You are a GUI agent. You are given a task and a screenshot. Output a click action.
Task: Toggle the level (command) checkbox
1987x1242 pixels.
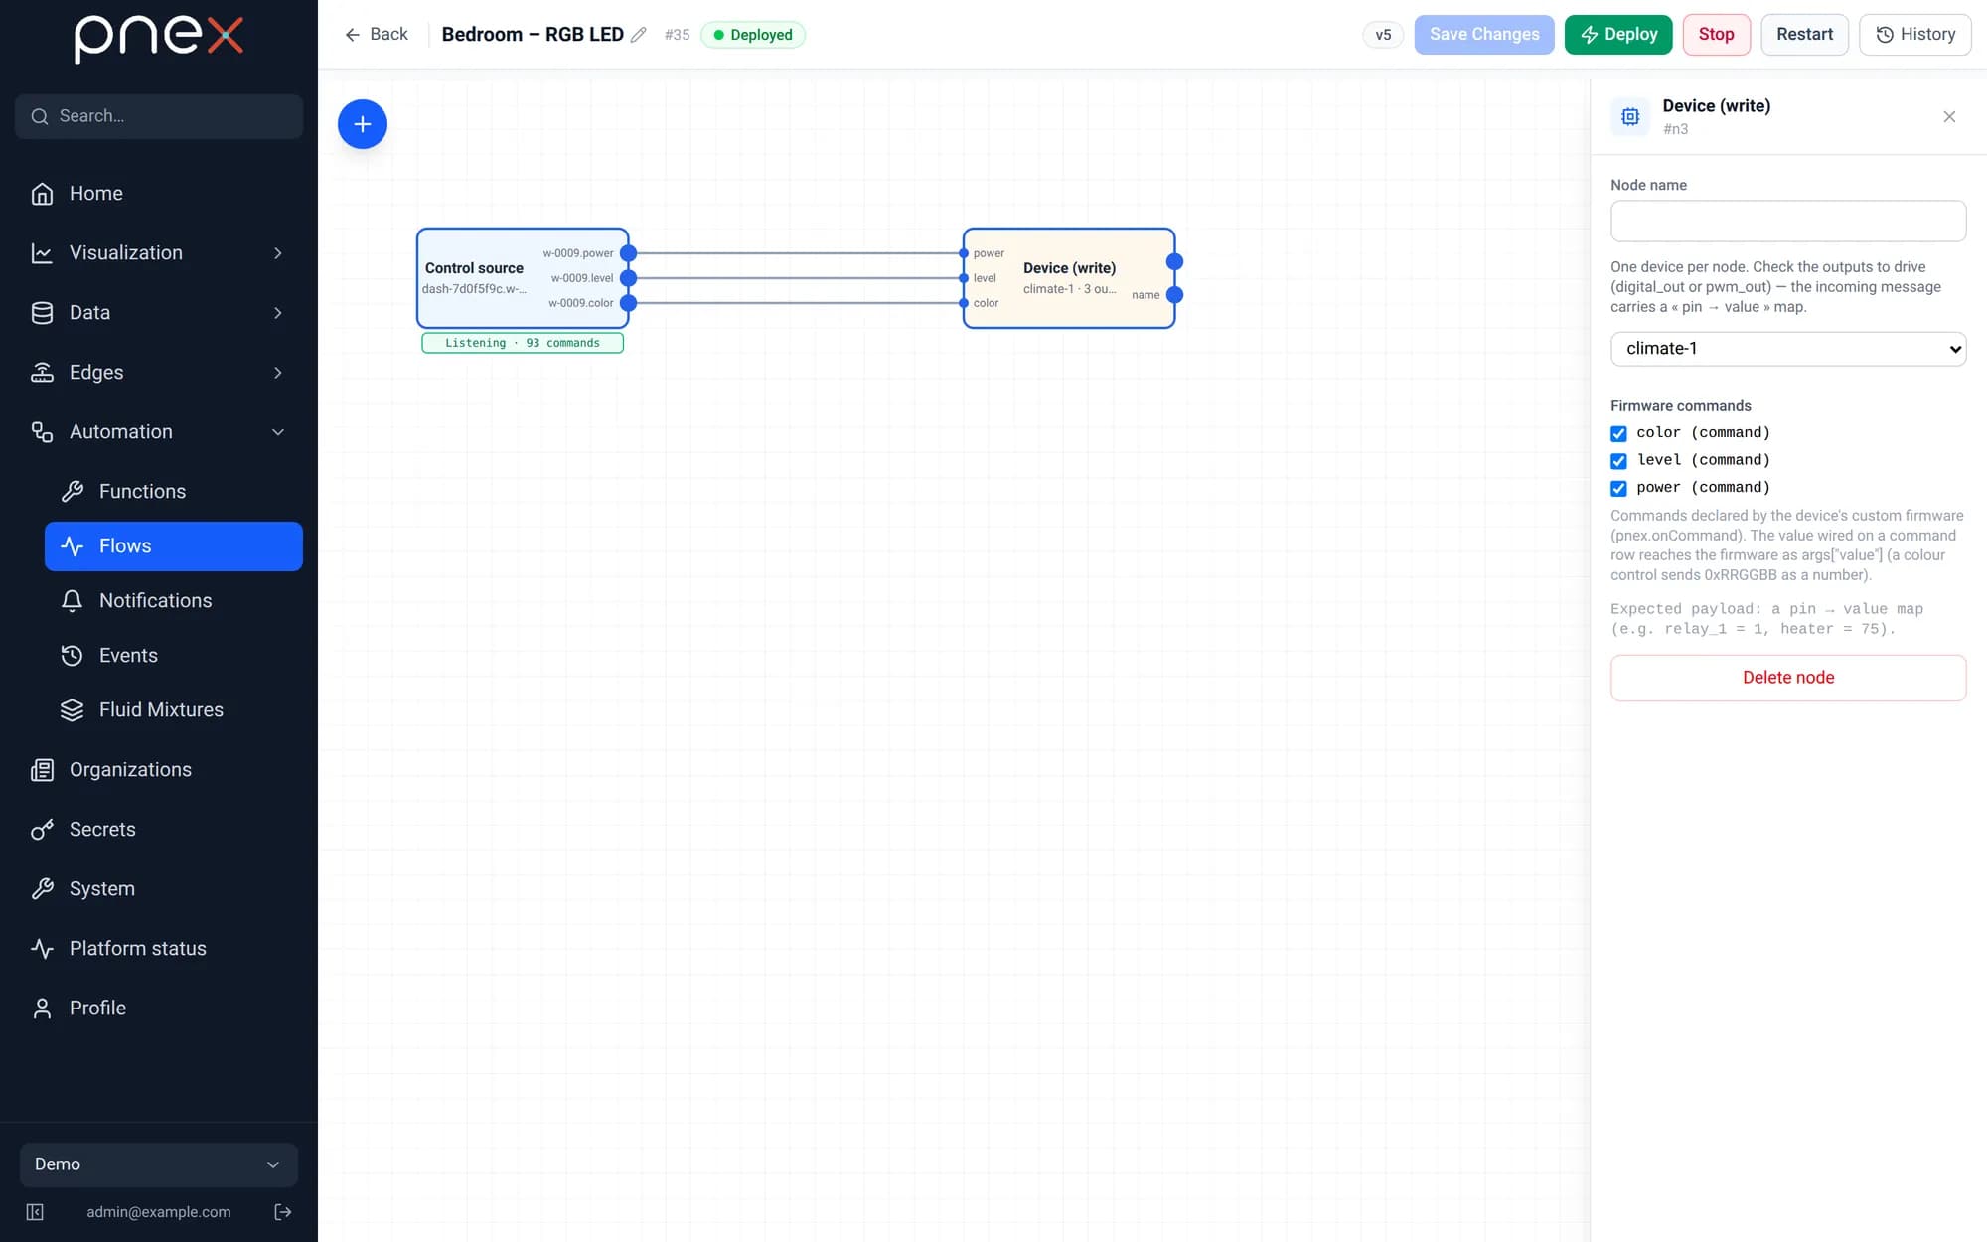pyautogui.click(x=1618, y=461)
